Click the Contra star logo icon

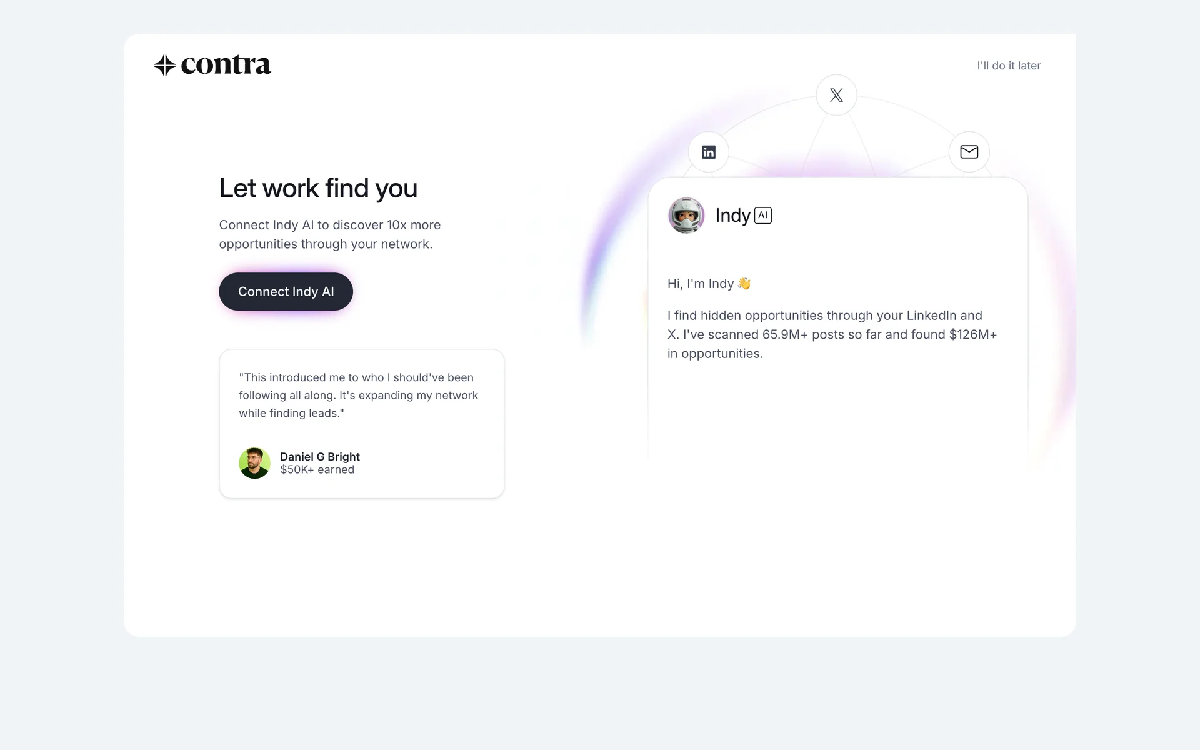(x=164, y=65)
